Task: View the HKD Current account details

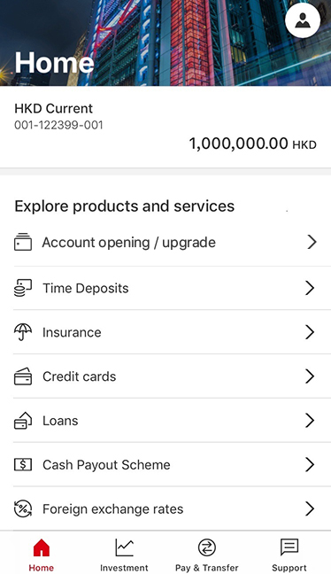Action: (x=165, y=127)
